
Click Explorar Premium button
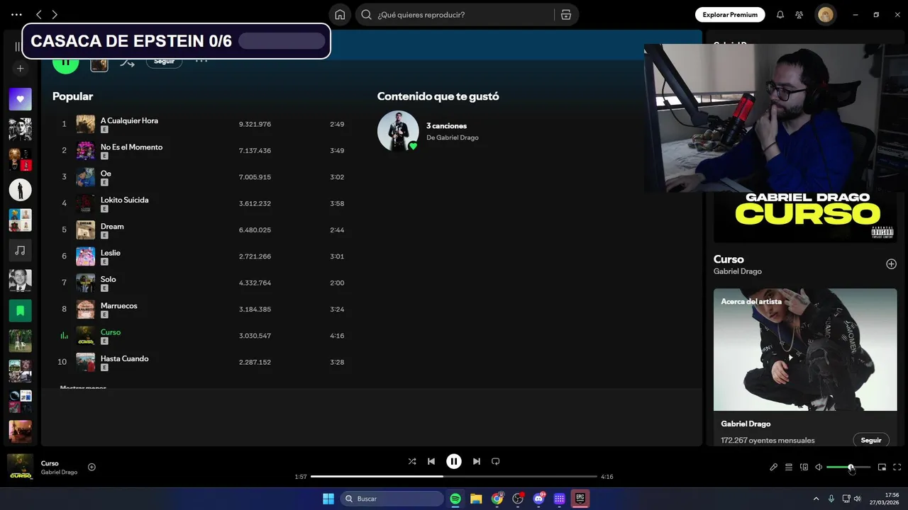pos(730,15)
